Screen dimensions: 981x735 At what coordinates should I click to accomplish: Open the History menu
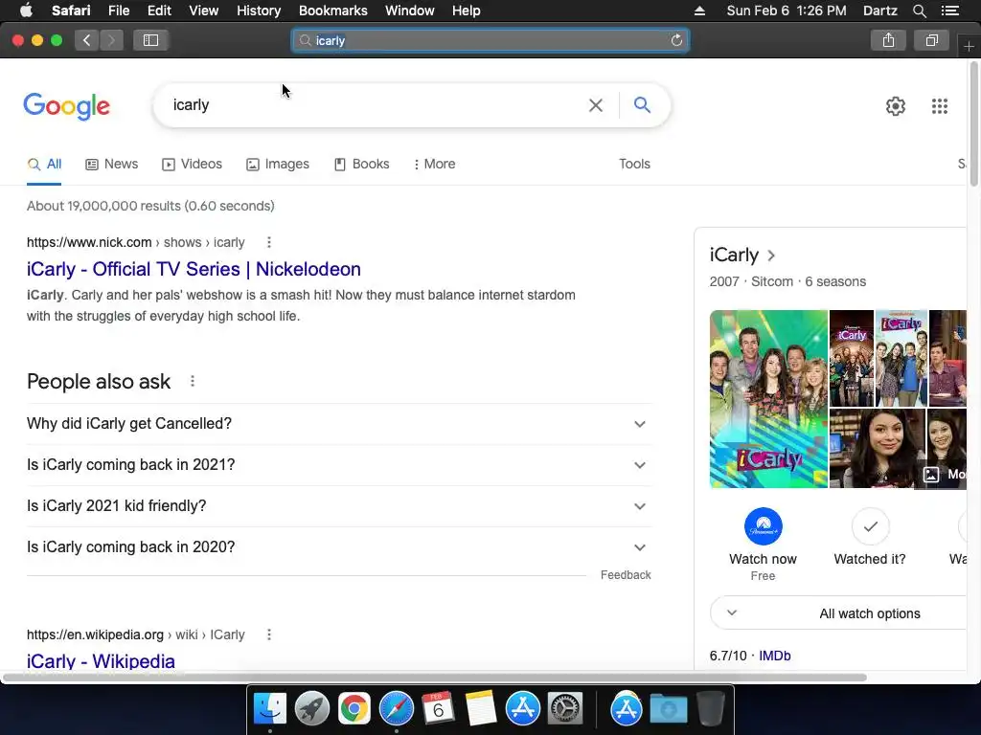pyautogui.click(x=259, y=11)
